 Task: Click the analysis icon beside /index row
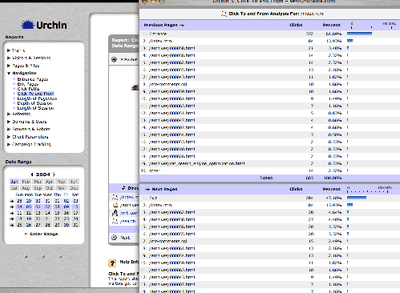(115, 197)
